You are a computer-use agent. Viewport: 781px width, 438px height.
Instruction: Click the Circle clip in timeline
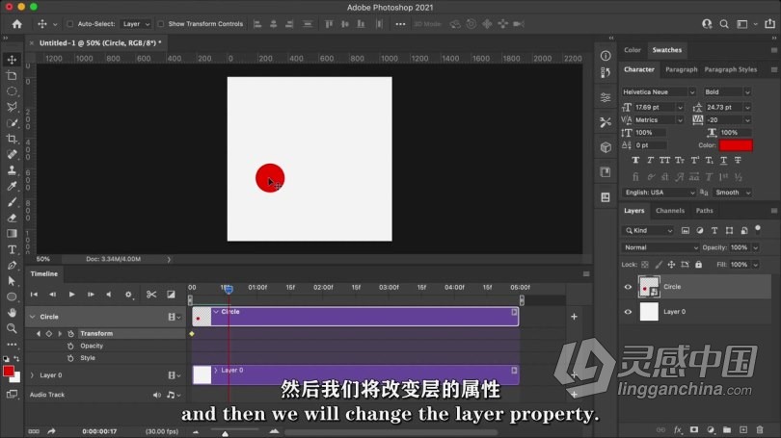pyautogui.click(x=355, y=317)
